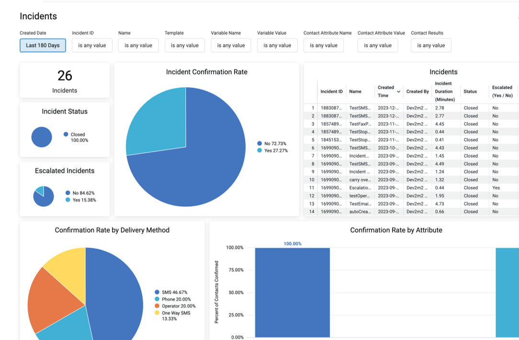This screenshot has height=340, width=519.
Task: Open the Created Date filter Last 180 Days
Action: coord(43,45)
